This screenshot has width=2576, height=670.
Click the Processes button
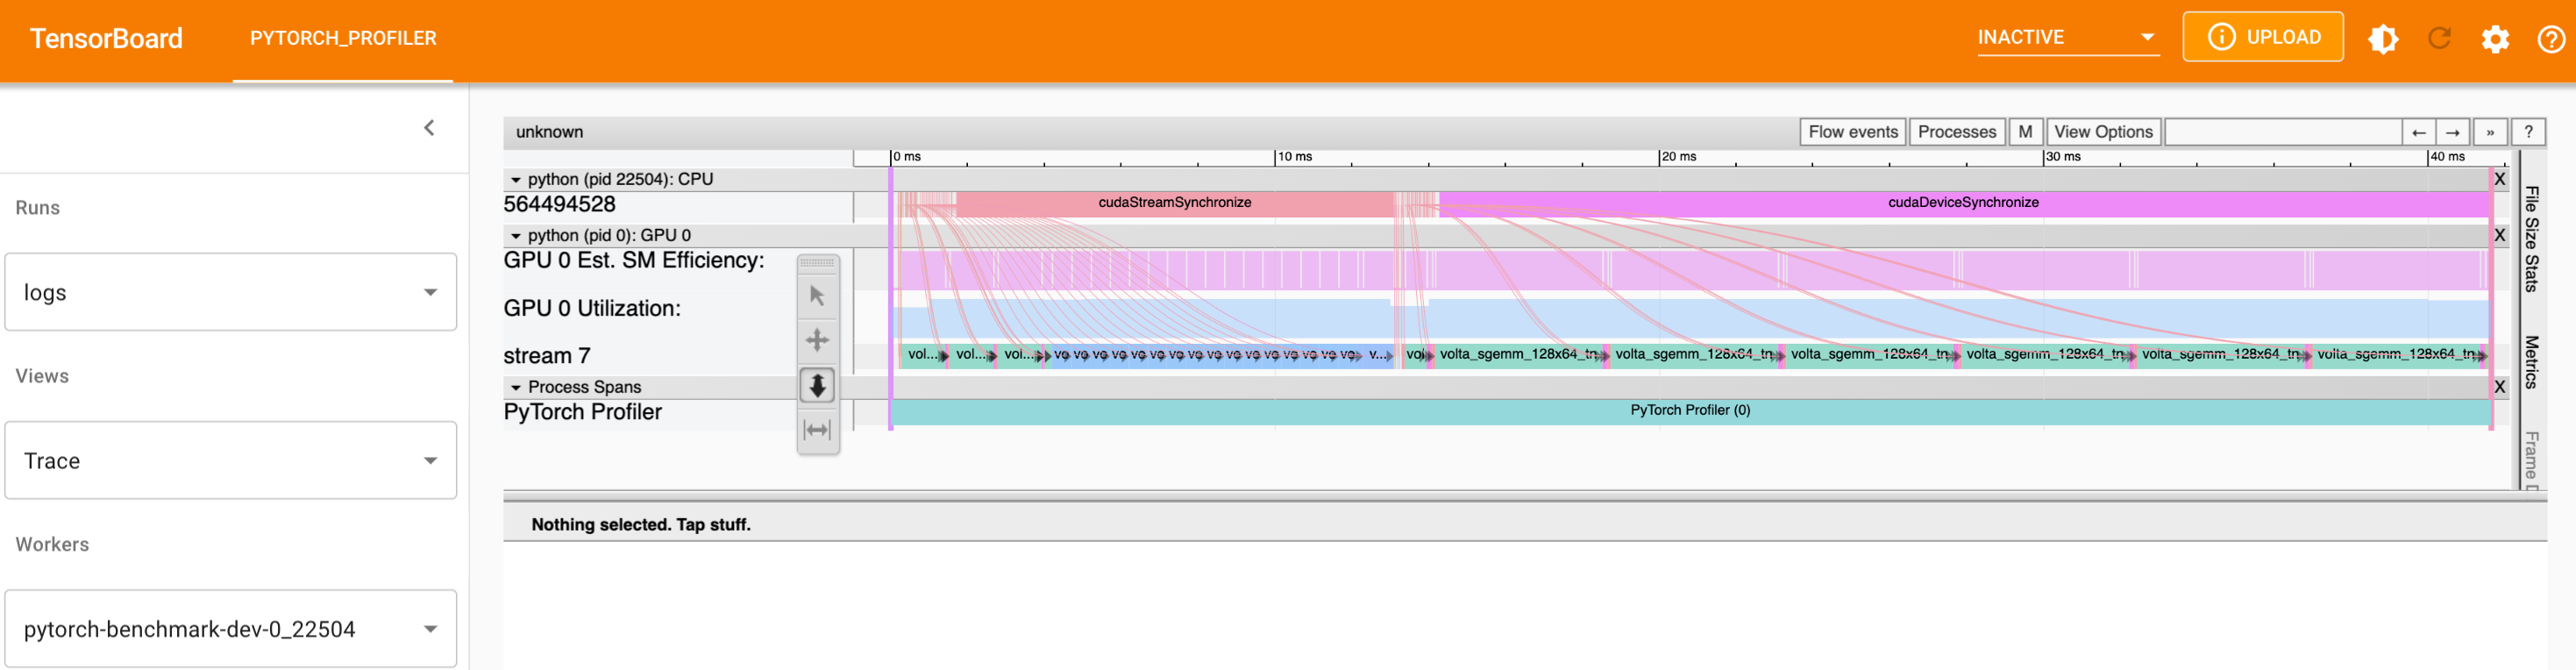tap(1956, 132)
